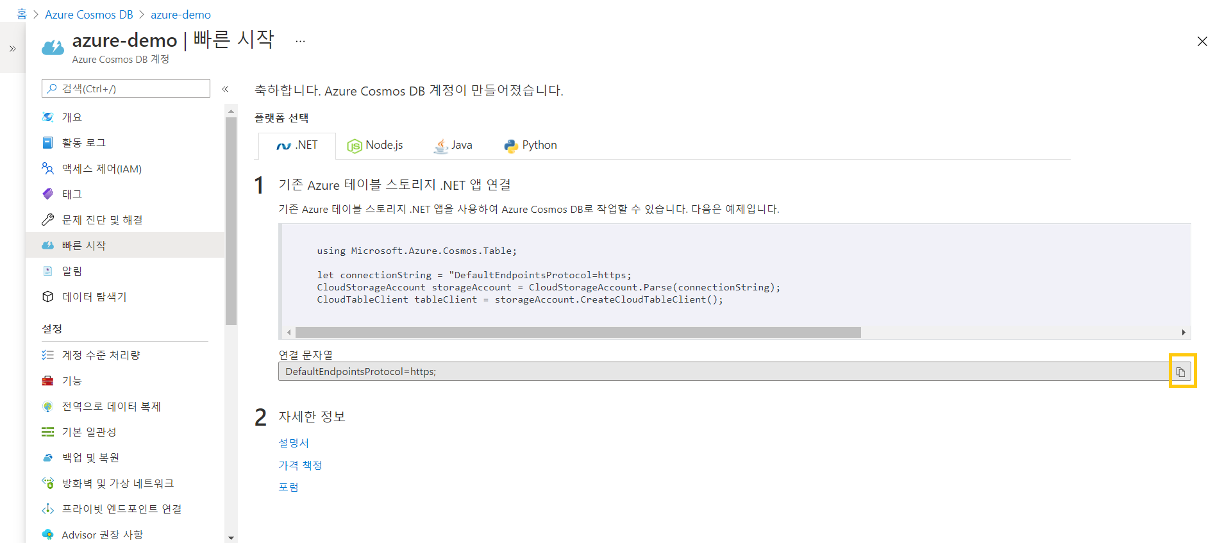Image resolution: width=1231 pixels, height=543 pixels.
Task: Click the 백업 및 복원 cloud icon
Action: point(47,457)
